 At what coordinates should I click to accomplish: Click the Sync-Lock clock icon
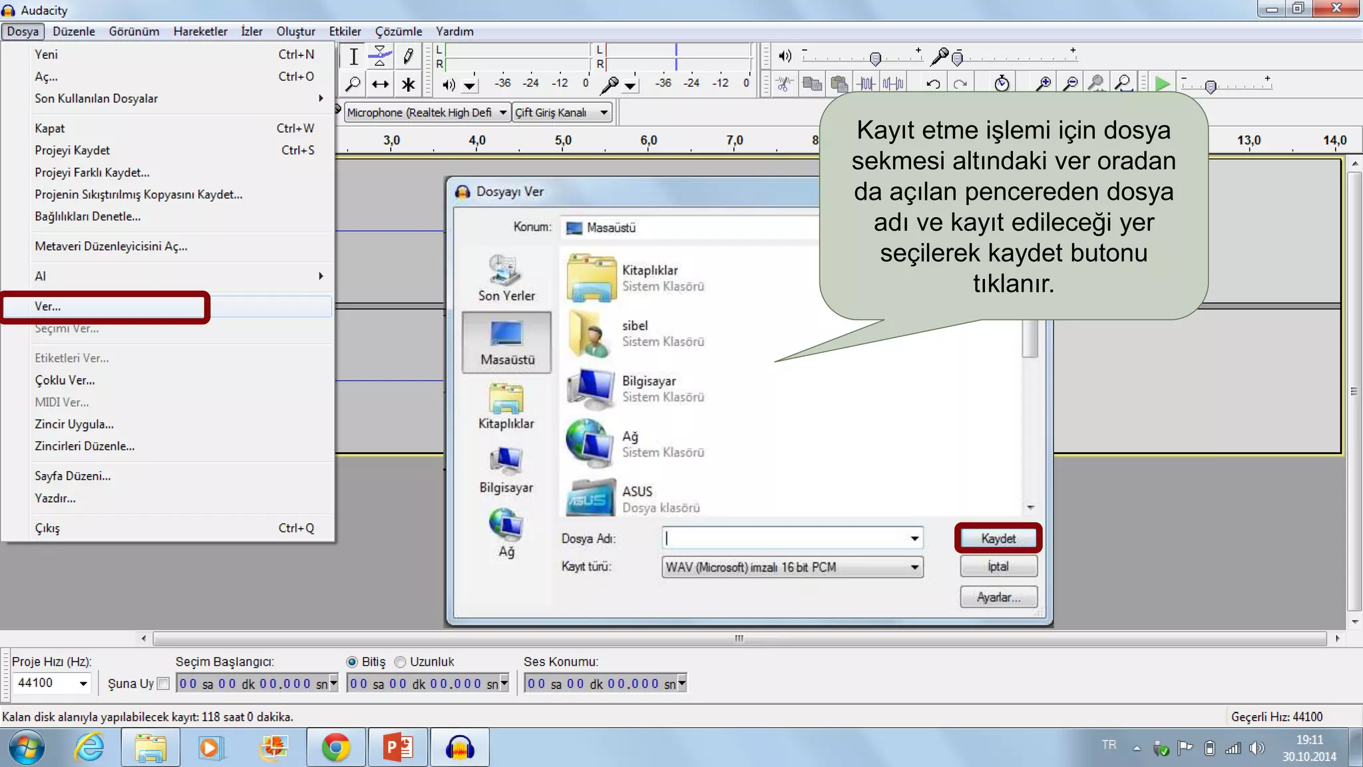[x=1002, y=84]
